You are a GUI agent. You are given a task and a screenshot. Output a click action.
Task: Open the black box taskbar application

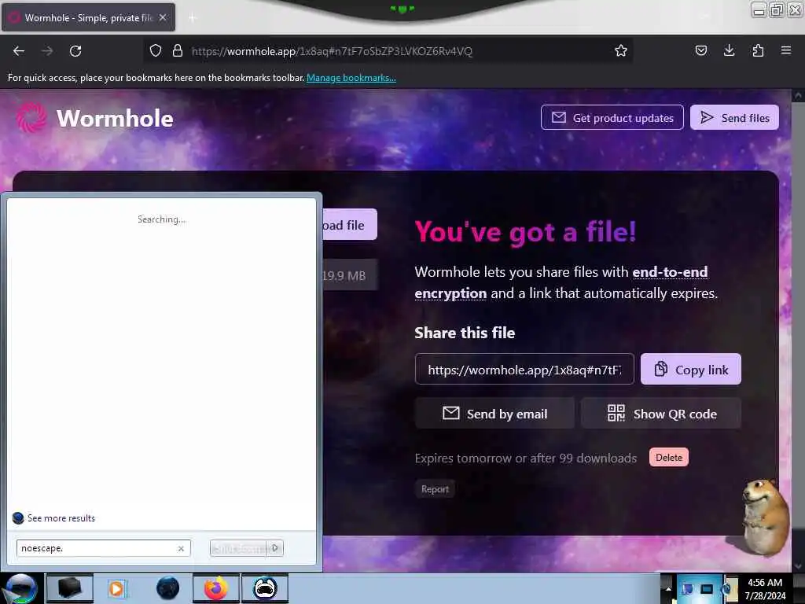(x=69, y=588)
